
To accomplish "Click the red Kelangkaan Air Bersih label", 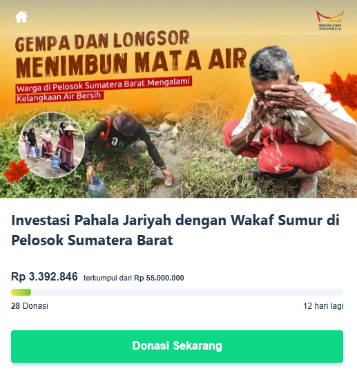I will point(59,97).
